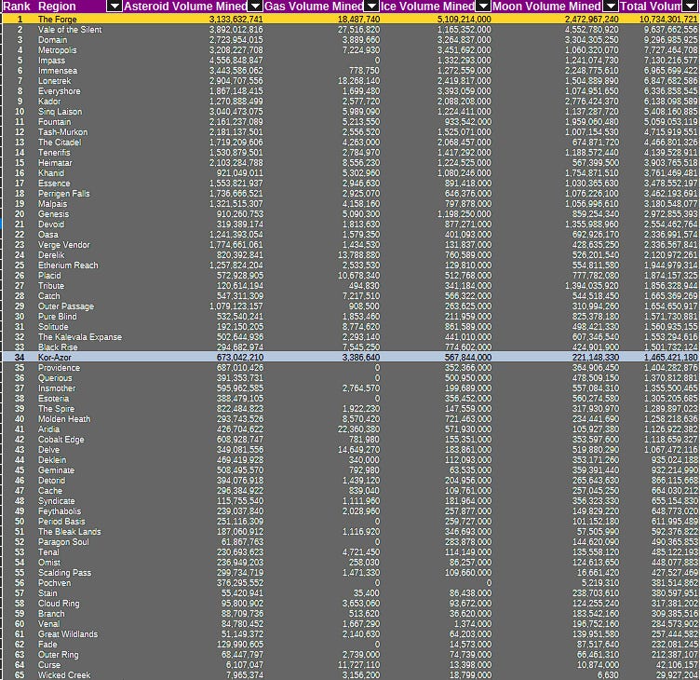Select the 'Kador' region cell
The width and height of the screenshot is (700, 680).
[49, 102]
